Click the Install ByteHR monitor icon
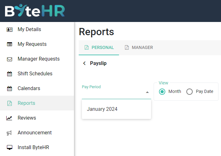The image size is (221, 156). click(9, 148)
